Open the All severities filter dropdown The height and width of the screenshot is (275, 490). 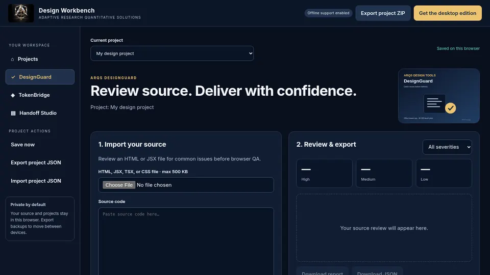447,147
